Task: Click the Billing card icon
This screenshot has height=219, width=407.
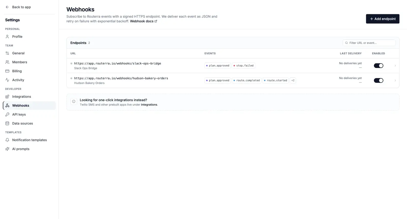Action: (7, 71)
